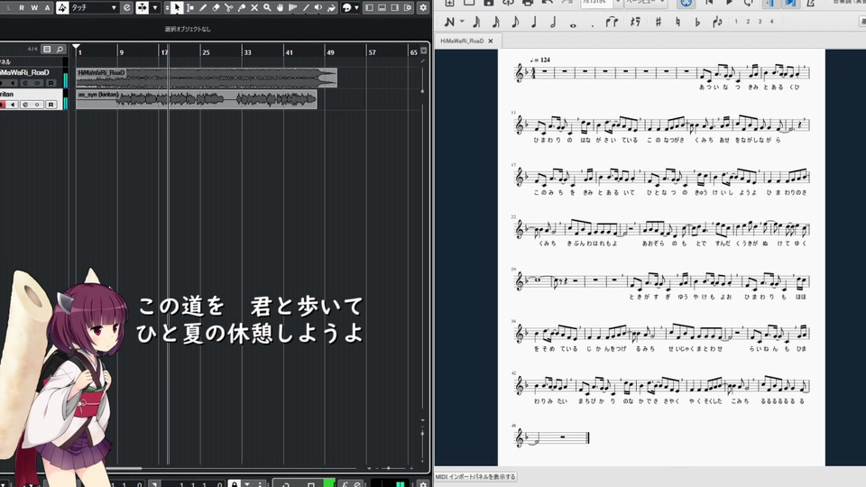Select the Draw pencil tool

pyautogui.click(x=204, y=8)
